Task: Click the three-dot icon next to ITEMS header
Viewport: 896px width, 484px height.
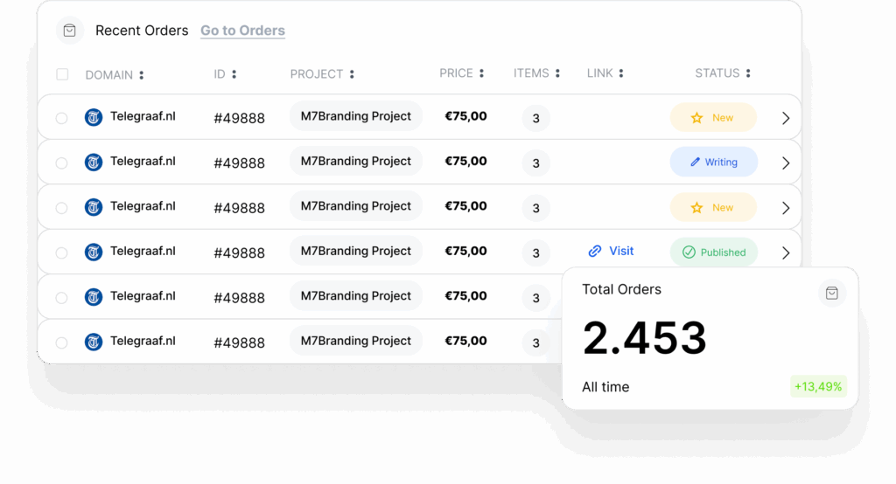Action: click(x=558, y=74)
